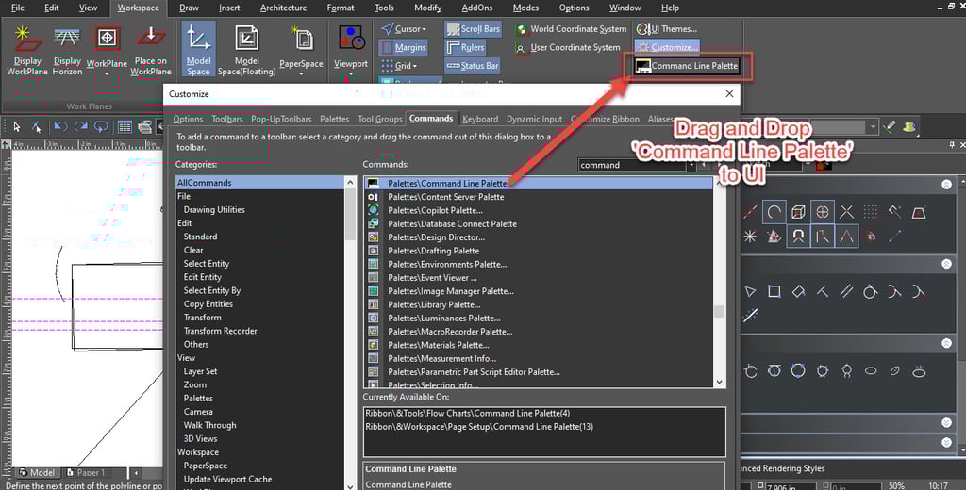Switch to the Model sheet tab

[37, 473]
